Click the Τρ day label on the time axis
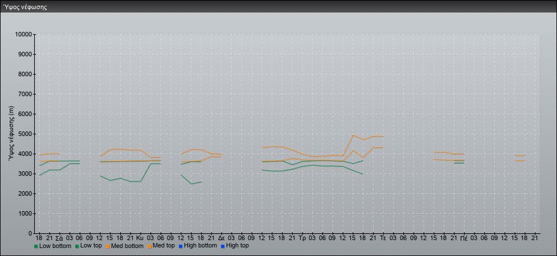557x256 pixels. pos(302,238)
